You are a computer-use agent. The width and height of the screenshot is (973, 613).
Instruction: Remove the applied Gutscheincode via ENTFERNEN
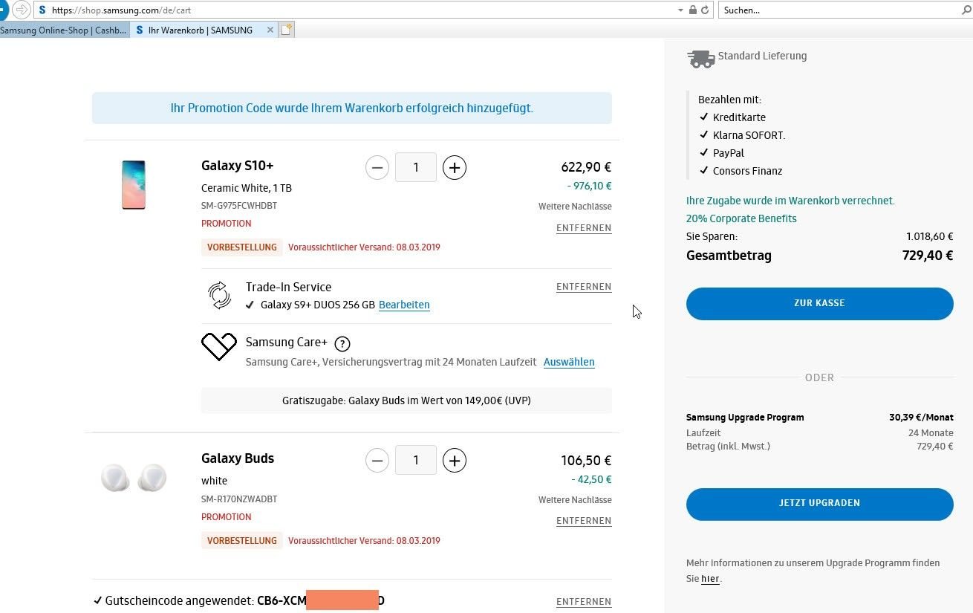click(x=584, y=602)
